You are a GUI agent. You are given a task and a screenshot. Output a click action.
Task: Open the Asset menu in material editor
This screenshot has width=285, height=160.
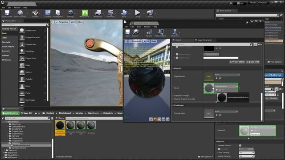pos(139,27)
